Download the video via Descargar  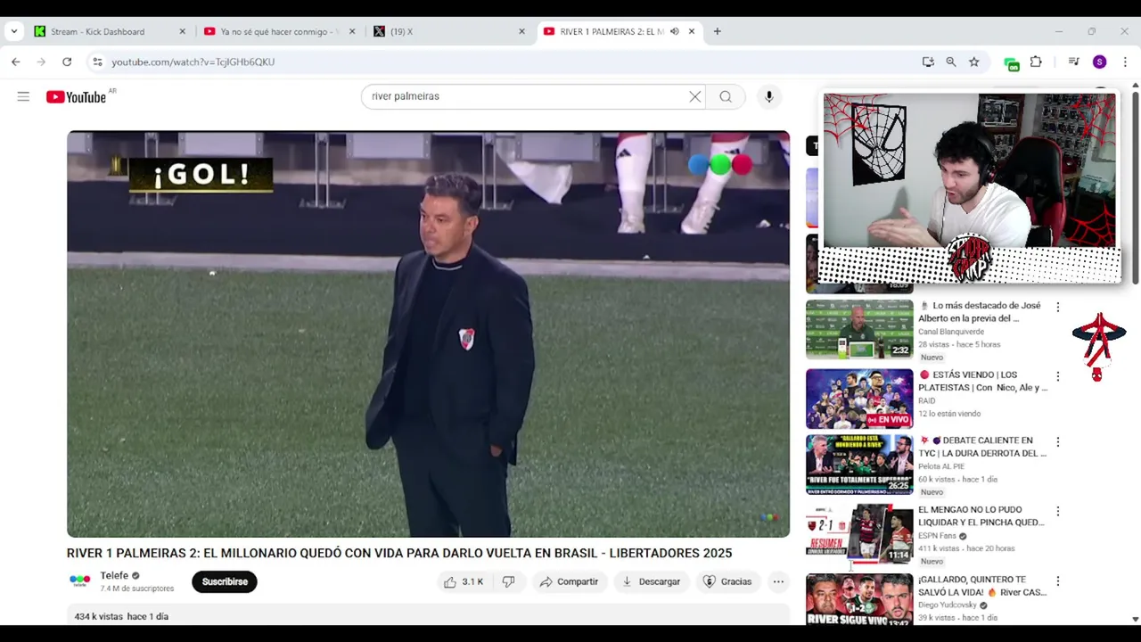[x=651, y=581]
